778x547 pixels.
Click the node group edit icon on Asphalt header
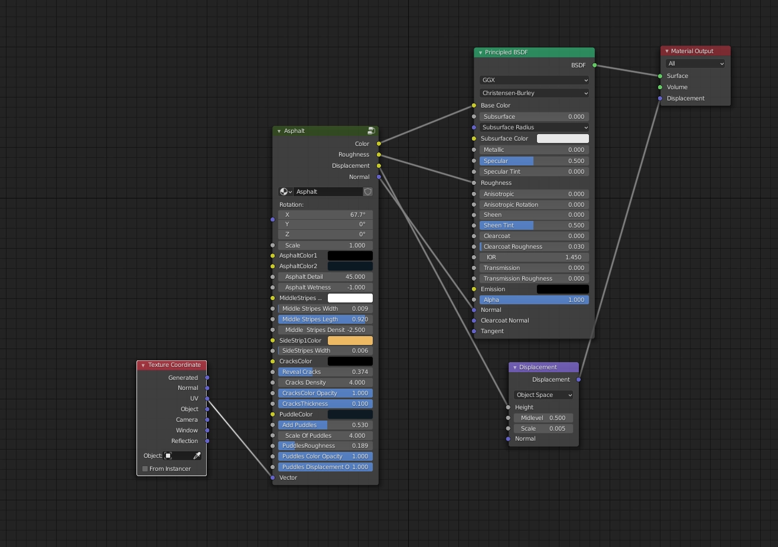pyautogui.click(x=371, y=131)
